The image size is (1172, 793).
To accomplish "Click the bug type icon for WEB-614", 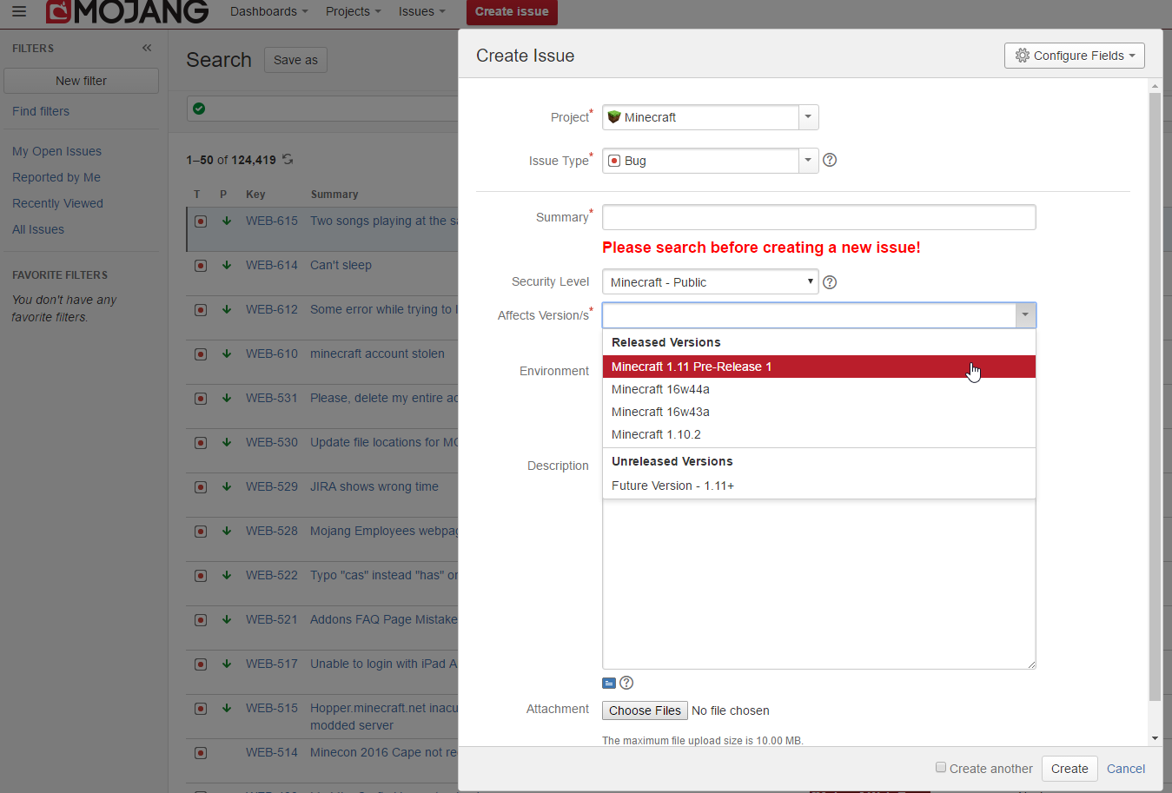I will click(x=201, y=266).
